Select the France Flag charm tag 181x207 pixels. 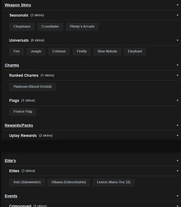(x=23, y=112)
